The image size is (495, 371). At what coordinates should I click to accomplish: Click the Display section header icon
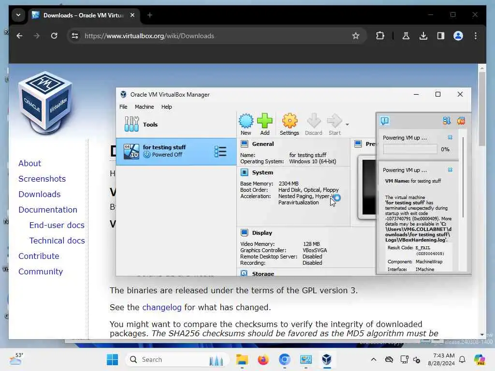(x=244, y=232)
